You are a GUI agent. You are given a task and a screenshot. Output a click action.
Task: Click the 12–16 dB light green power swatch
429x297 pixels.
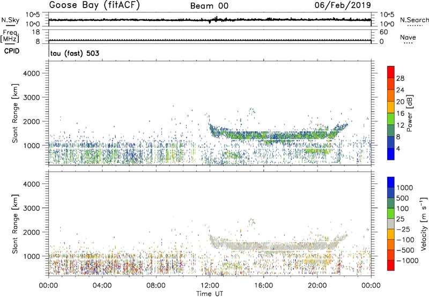(x=391, y=119)
